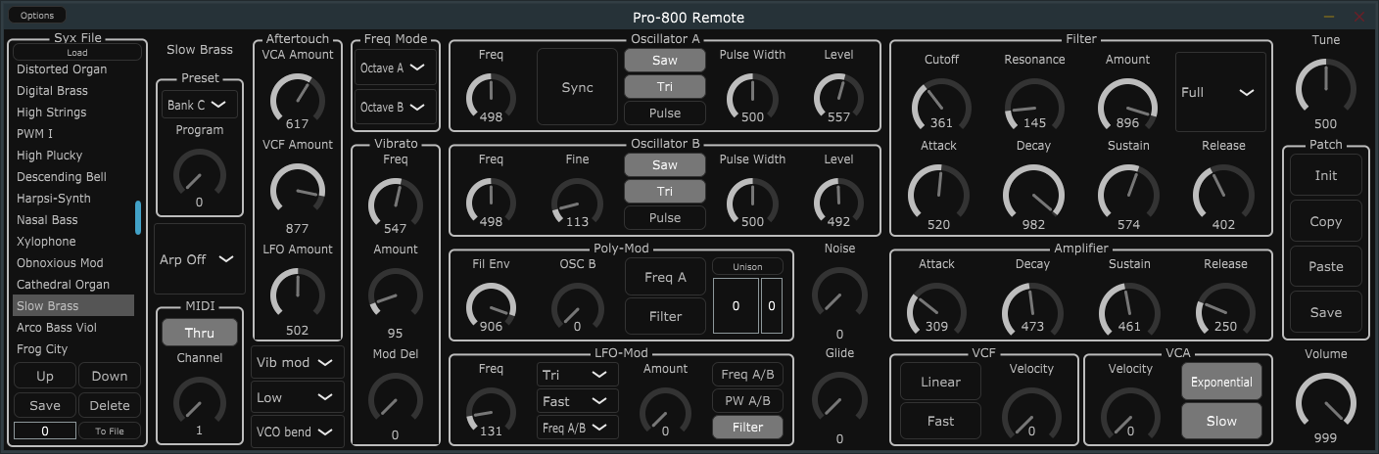
Task: Click the Preset Program knob
Action: click(199, 173)
